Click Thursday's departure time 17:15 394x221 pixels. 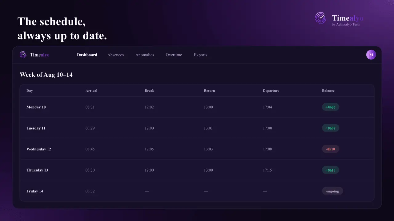[x=267, y=170]
